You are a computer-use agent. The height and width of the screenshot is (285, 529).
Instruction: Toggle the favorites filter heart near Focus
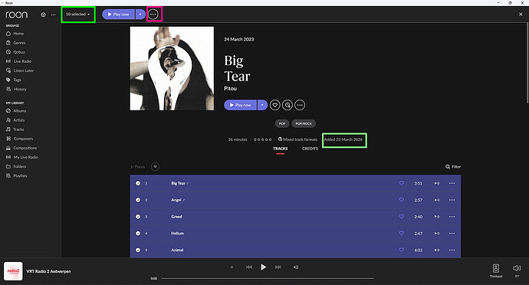(155, 166)
